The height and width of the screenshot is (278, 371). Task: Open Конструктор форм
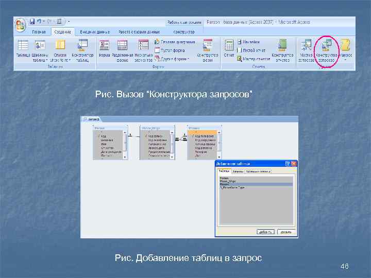tap(208, 51)
